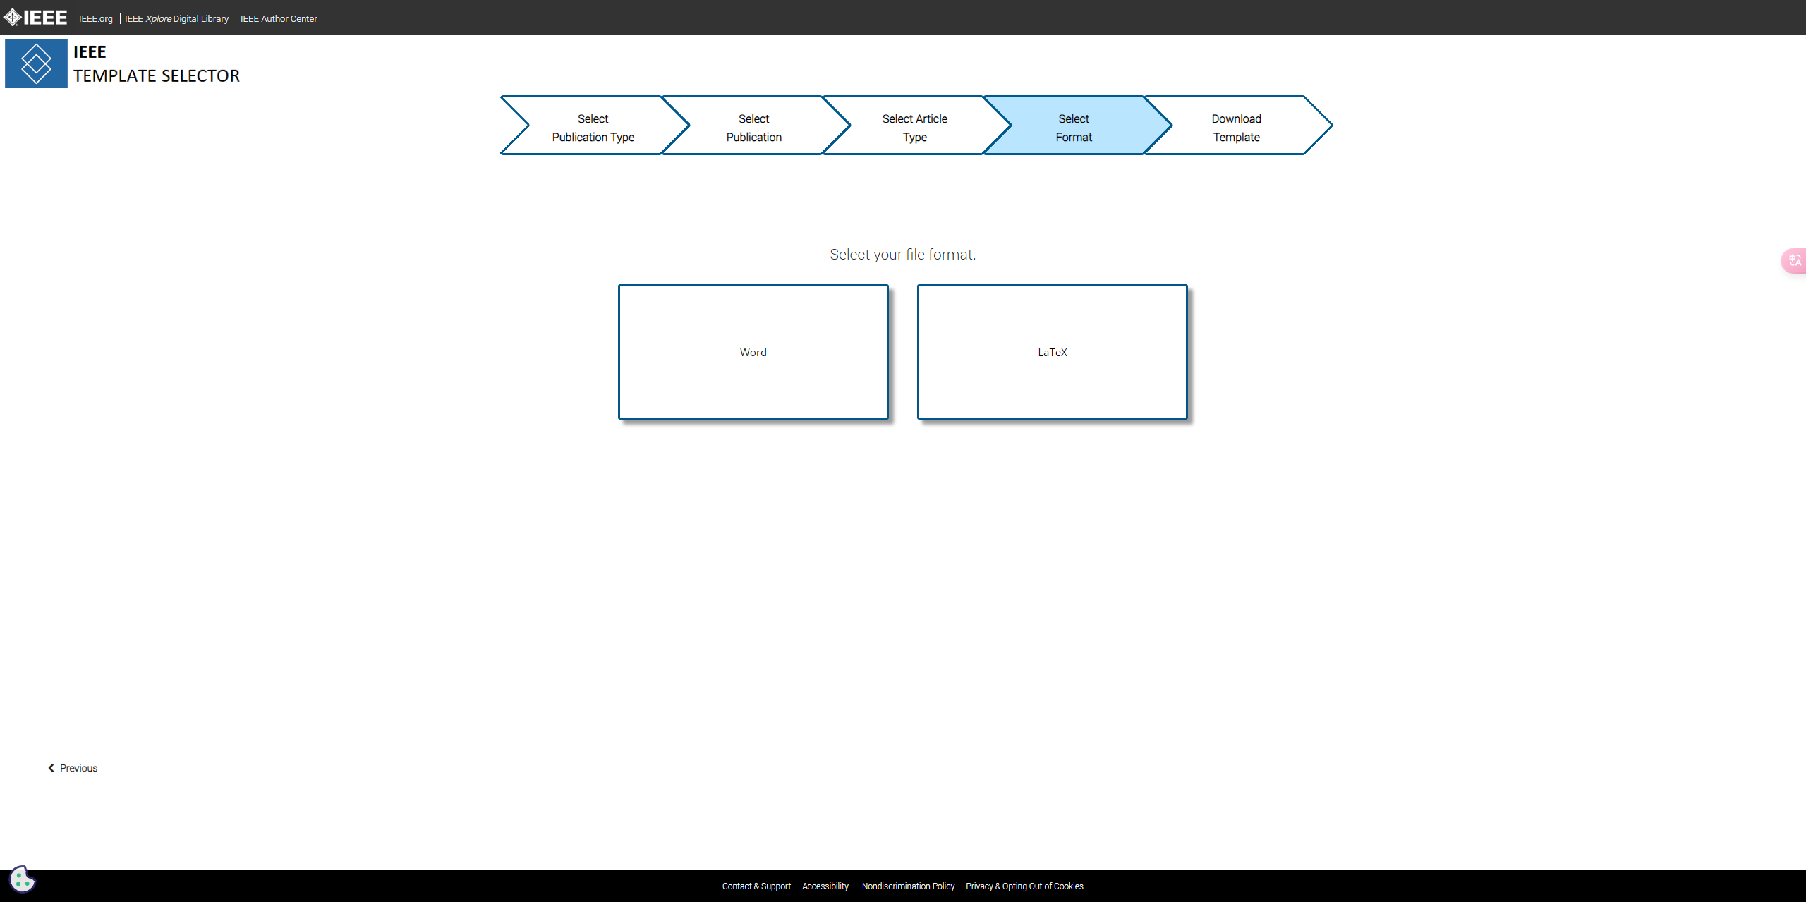1806x902 pixels.
Task: Click the Previous navigation button
Action: [x=73, y=767]
